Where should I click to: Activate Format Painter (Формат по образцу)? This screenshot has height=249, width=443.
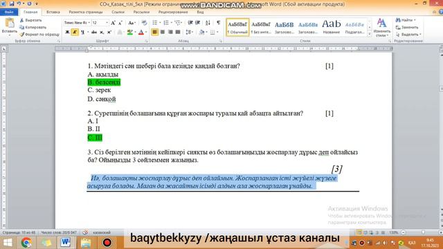tap(39, 35)
